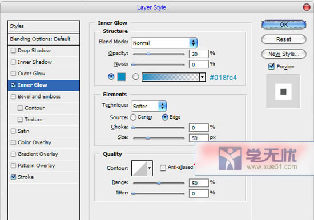Click the Noise slider handle
The height and width of the screenshot is (220, 314).
point(133,64)
